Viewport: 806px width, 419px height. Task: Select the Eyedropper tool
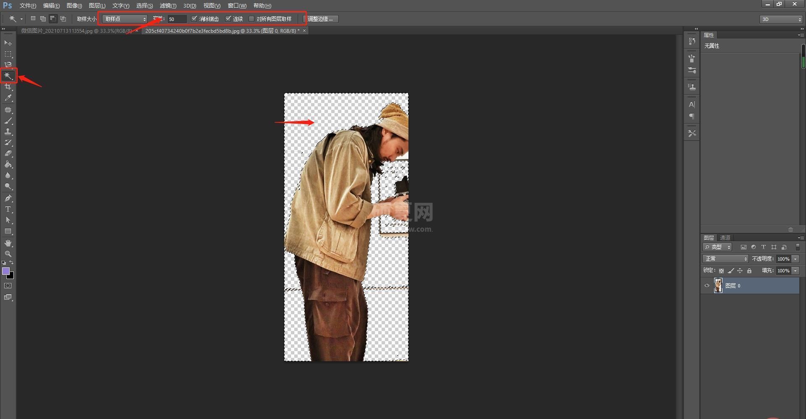[8, 98]
